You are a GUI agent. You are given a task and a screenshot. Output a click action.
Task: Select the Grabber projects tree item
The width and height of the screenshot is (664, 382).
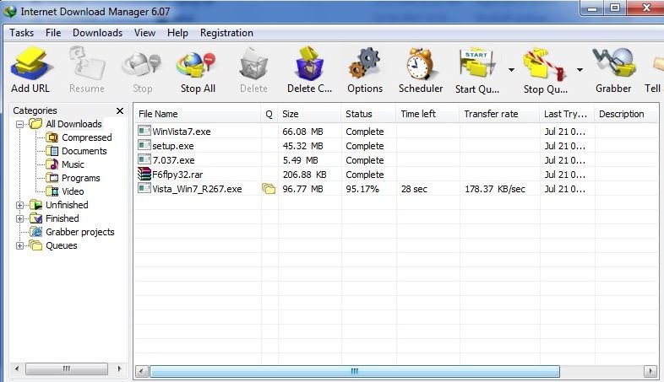pos(72,232)
